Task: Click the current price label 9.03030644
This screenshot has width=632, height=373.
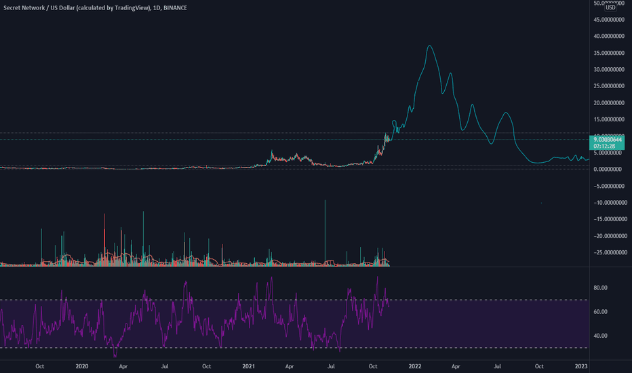Action: tap(608, 140)
